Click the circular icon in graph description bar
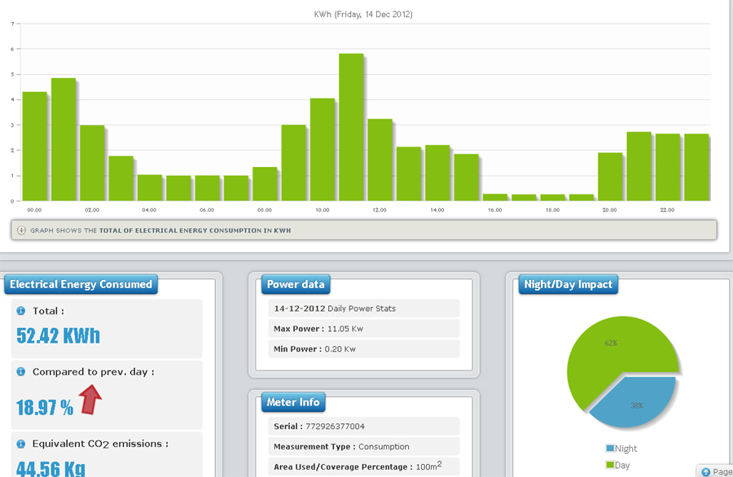The height and width of the screenshot is (477, 733). [x=22, y=230]
